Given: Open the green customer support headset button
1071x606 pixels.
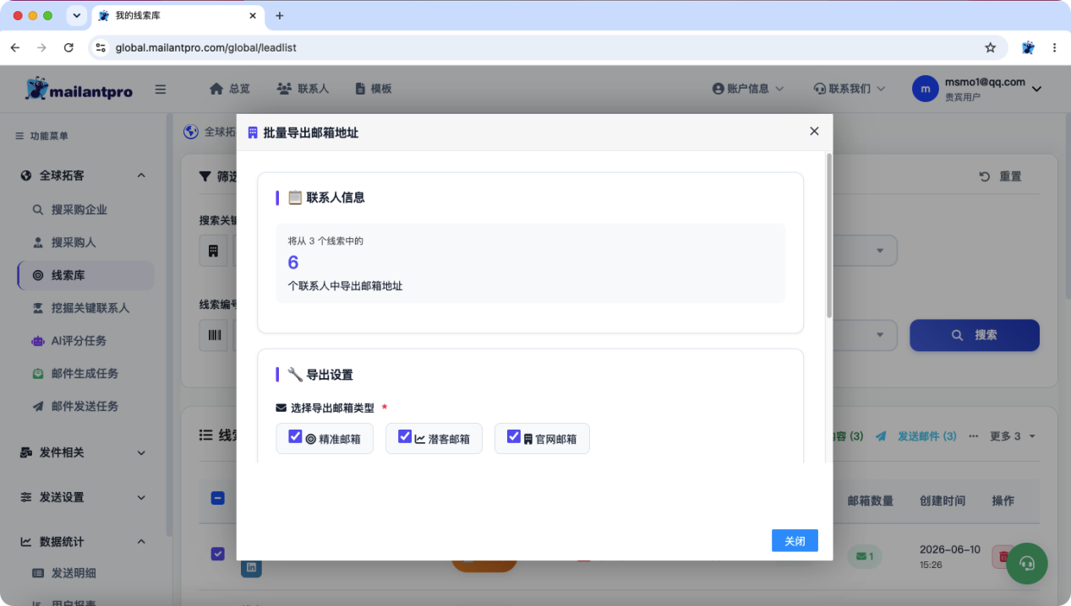Looking at the screenshot, I should pyautogui.click(x=1027, y=563).
